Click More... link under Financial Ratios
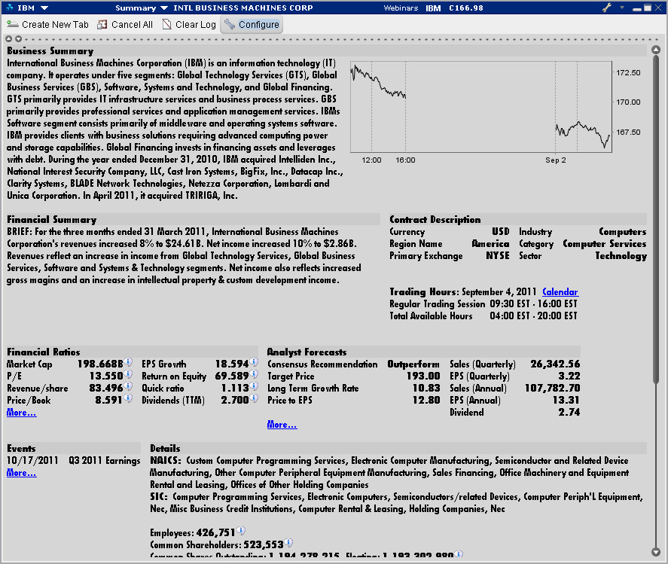The height and width of the screenshot is (564, 668). pos(21,413)
